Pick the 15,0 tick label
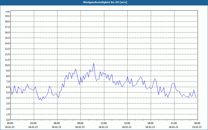The width and height of the screenshot is (208, 130). tap(7, 38)
